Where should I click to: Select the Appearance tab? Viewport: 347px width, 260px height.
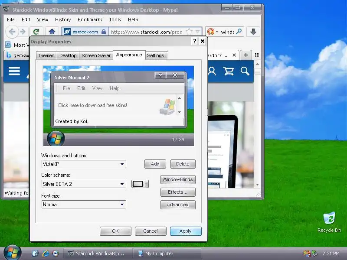pos(129,55)
